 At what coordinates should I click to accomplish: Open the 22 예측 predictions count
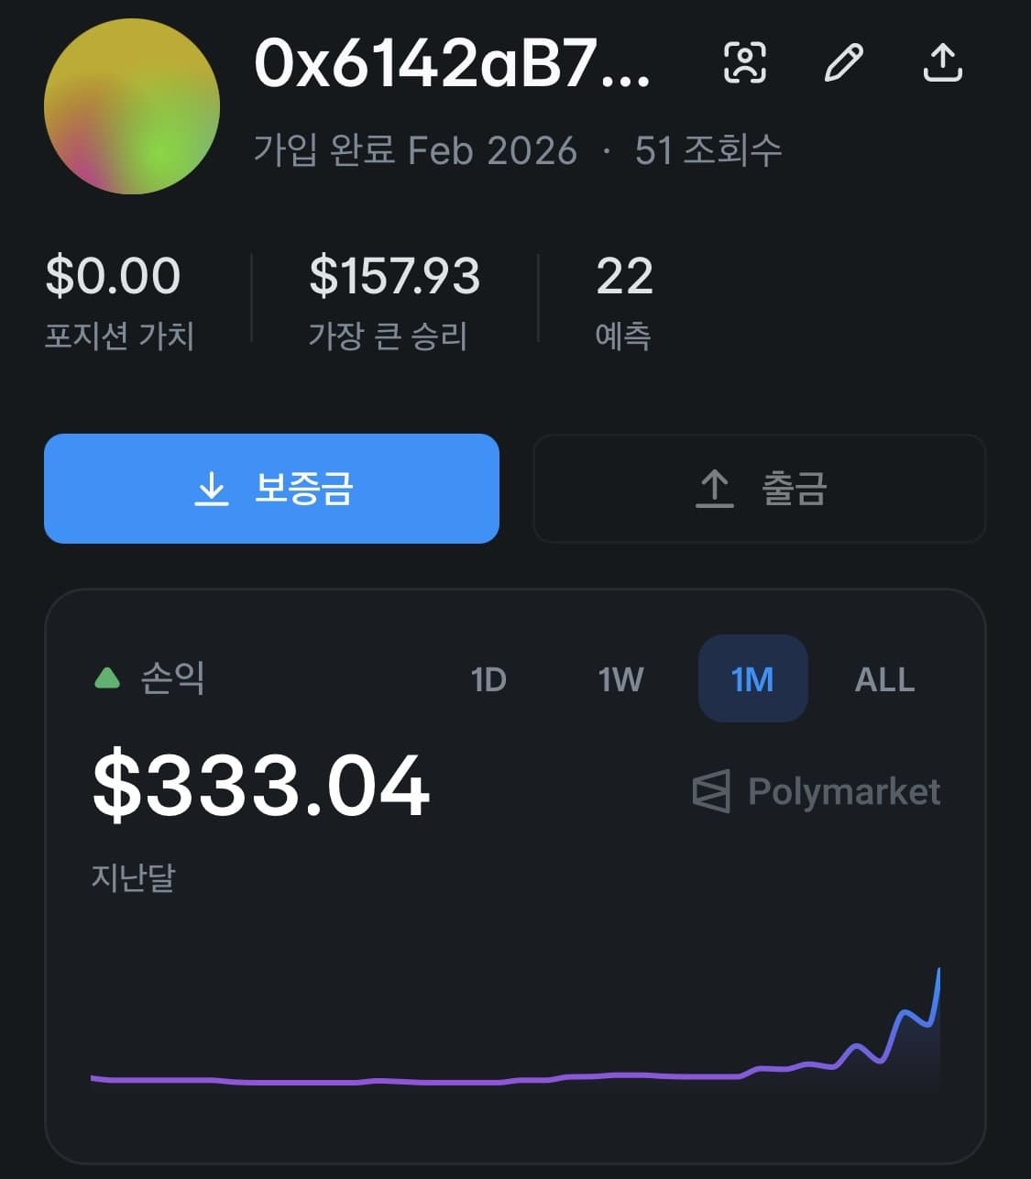(x=624, y=300)
